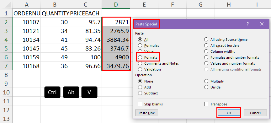Viewport: 271px width, 123px height.
Task: Choose the Multiply operation
Action: point(206,81)
